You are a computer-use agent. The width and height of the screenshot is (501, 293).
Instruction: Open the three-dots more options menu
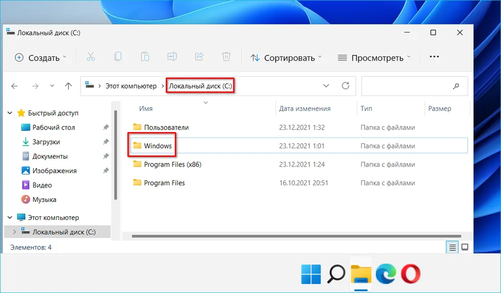pyautogui.click(x=434, y=57)
